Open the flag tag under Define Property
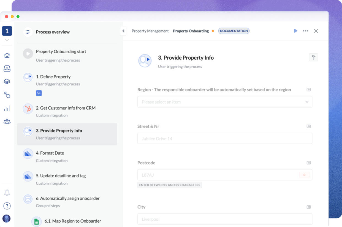Image resolution: width=342 pixels, height=227 pixels. tap(39, 93)
